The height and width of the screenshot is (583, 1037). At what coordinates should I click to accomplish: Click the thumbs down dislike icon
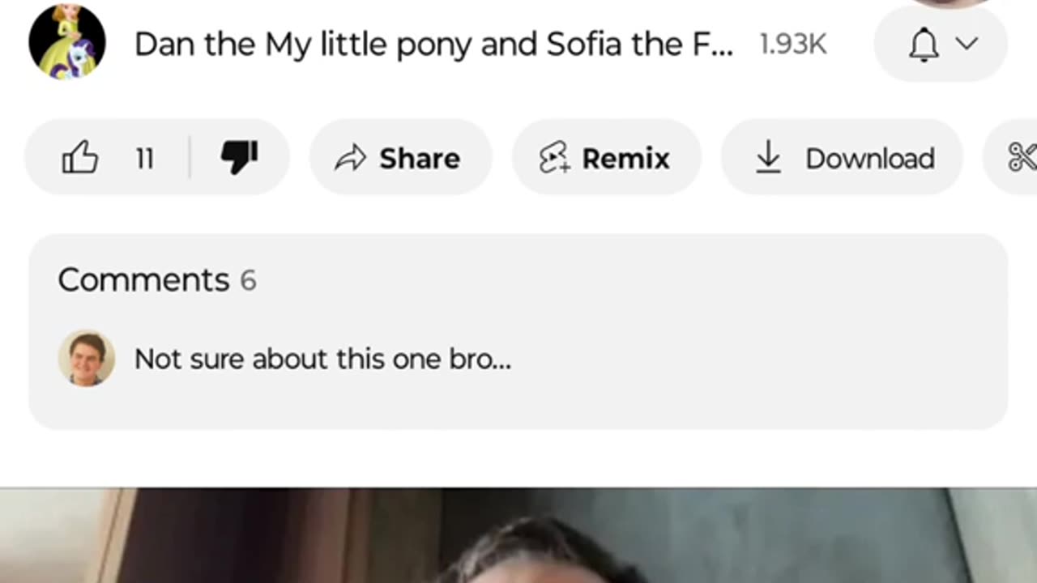click(x=240, y=158)
